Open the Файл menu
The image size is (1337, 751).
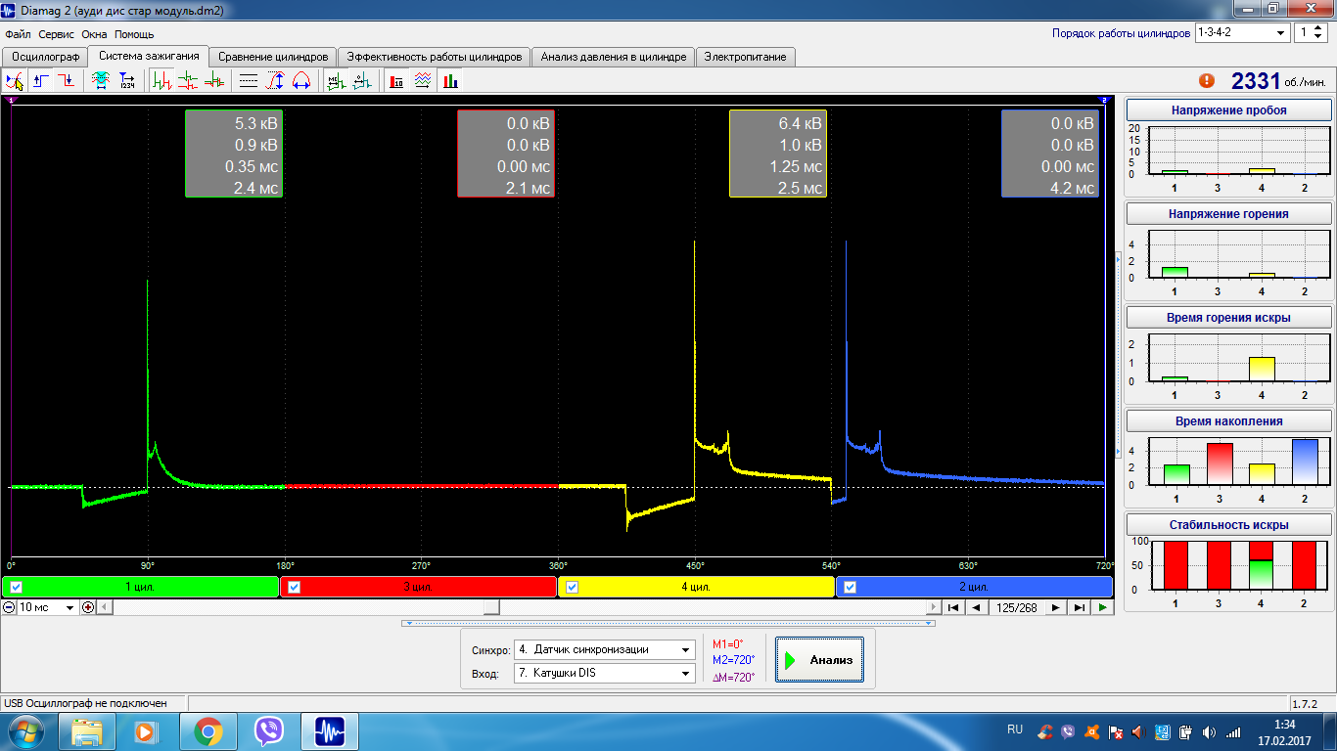pos(18,34)
